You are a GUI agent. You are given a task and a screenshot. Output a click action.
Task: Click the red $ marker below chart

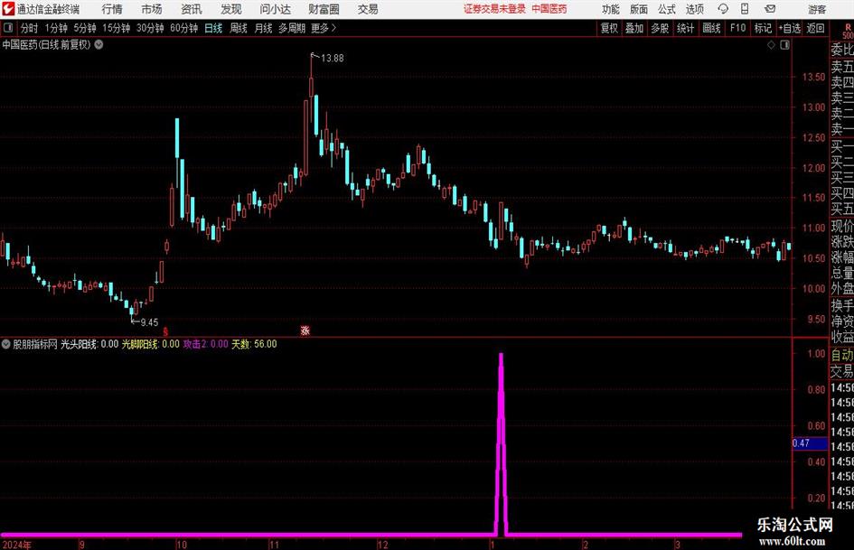pyautogui.click(x=165, y=331)
